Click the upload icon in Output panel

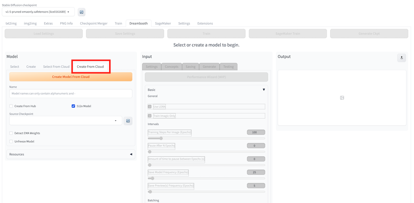pos(401,58)
